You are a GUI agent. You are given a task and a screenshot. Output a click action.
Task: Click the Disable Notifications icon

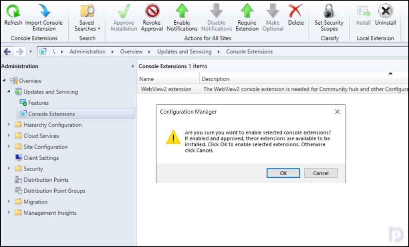pos(216,11)
